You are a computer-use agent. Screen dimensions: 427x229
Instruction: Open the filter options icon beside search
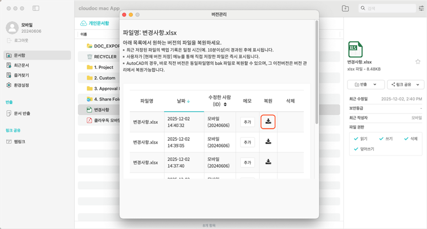(x=421, y=9)
